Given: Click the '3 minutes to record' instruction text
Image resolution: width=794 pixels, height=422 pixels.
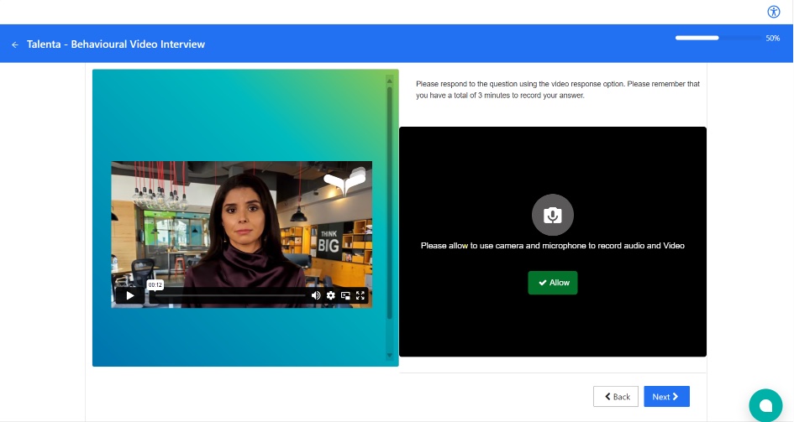Looking at the screenshot, I should tap(558, 90).
